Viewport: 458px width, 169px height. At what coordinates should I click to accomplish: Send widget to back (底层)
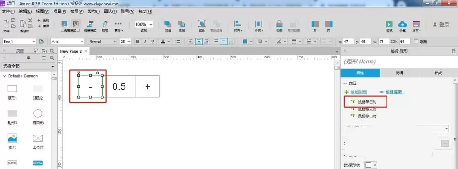(181, 26)
